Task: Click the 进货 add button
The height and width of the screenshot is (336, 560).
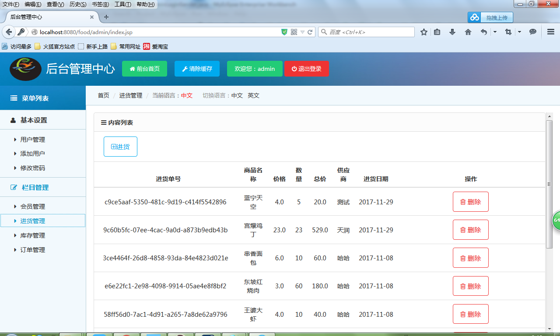Action: [120, 147]
